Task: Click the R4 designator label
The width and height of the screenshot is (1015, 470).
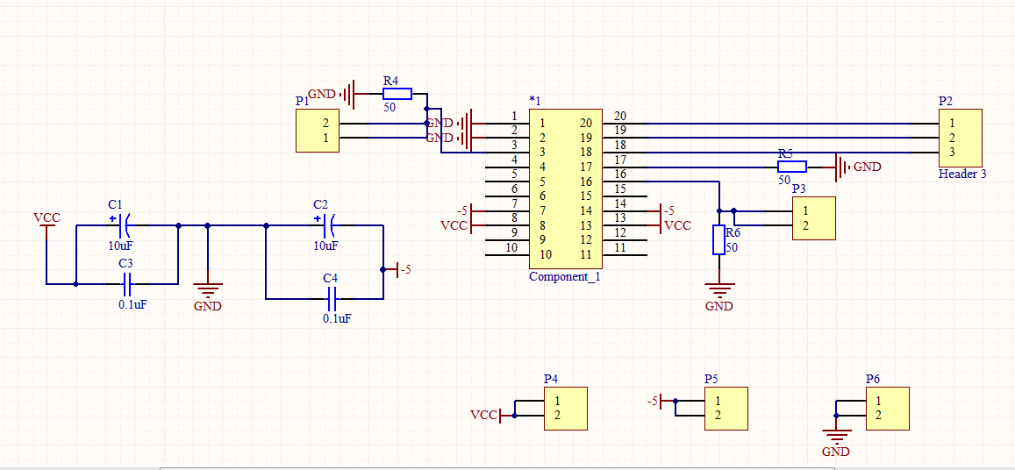Action: 390,81
